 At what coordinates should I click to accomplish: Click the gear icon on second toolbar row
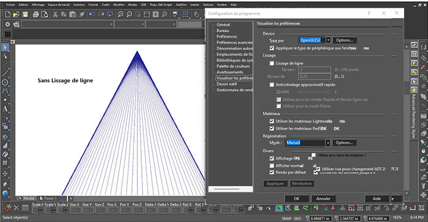[x=7, y=24]
